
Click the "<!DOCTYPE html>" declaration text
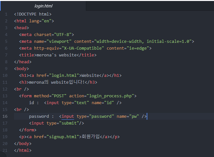point(33,14)
